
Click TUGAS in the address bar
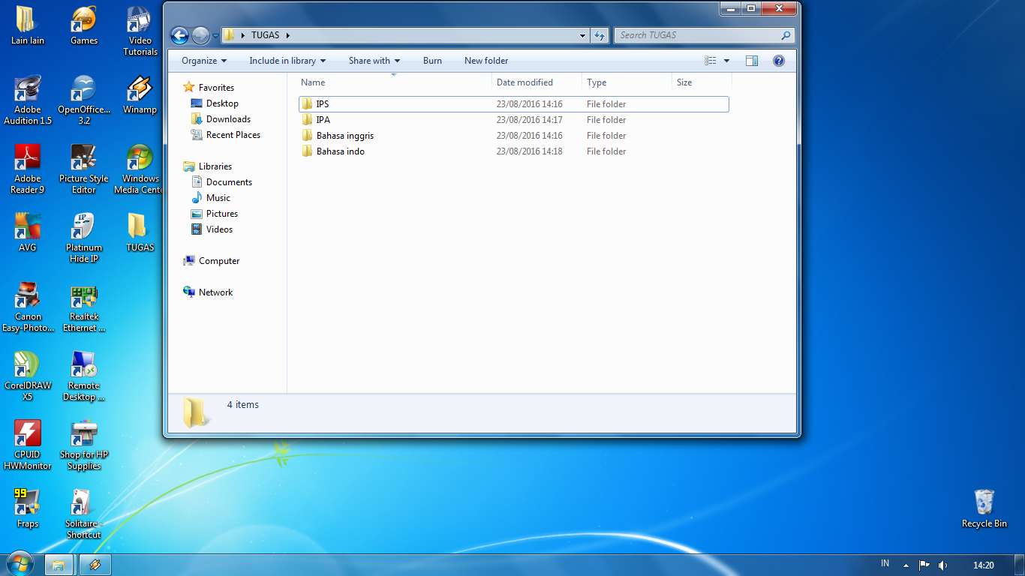coord(265,35)
